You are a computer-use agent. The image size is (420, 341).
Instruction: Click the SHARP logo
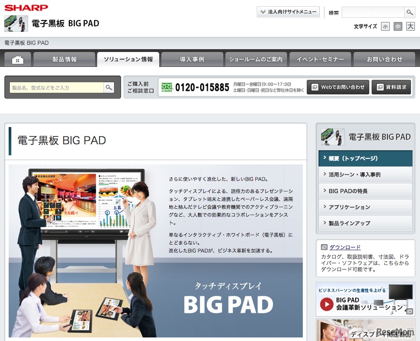pyautogui.click(x=26, y=7)
